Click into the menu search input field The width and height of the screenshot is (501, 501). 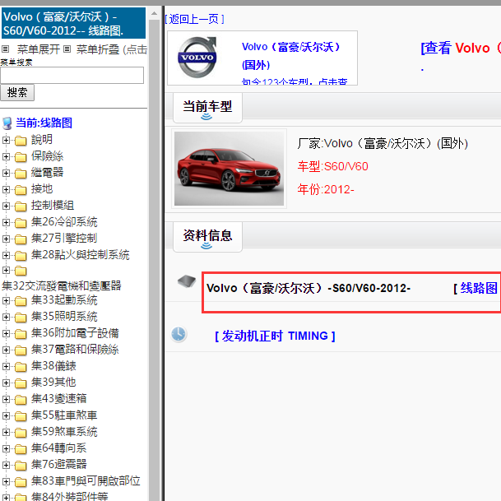(72, 76)
